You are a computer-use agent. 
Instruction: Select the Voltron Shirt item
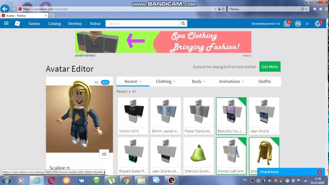click(x=133, y=116)
